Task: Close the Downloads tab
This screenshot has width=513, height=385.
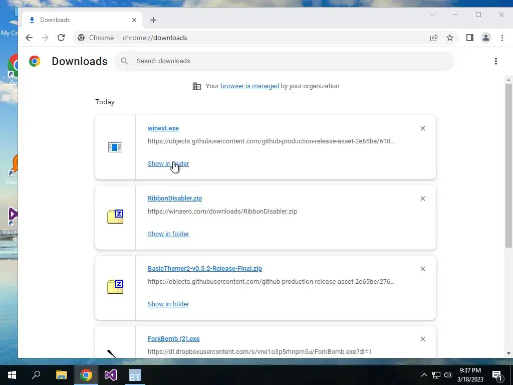Action: (134, 20)
